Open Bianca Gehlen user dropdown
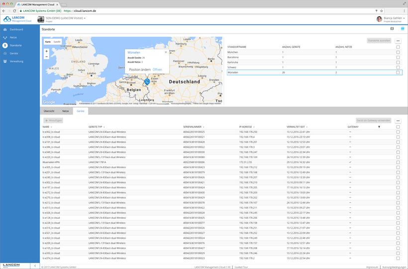Screen dimensions: 408x269 (x=394, y=18)
